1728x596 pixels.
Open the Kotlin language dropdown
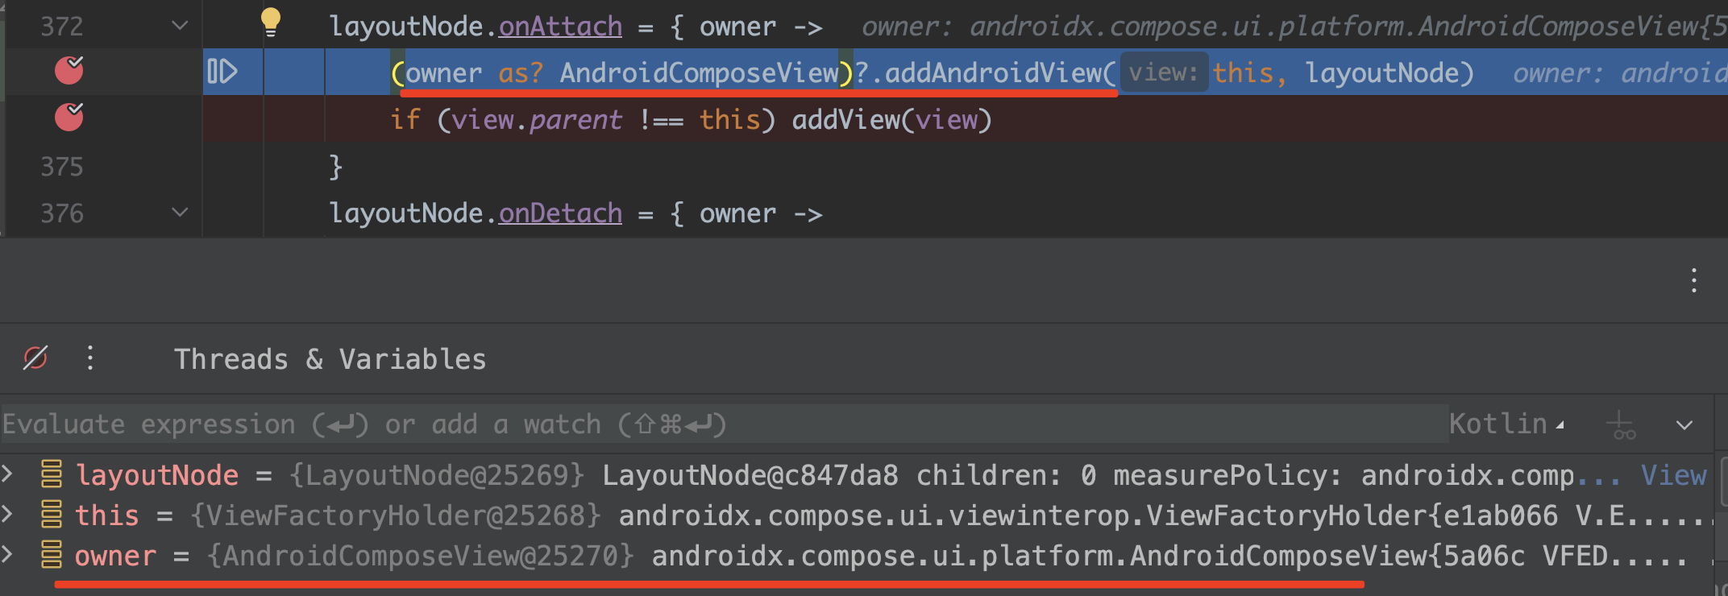coord(1506,424)
